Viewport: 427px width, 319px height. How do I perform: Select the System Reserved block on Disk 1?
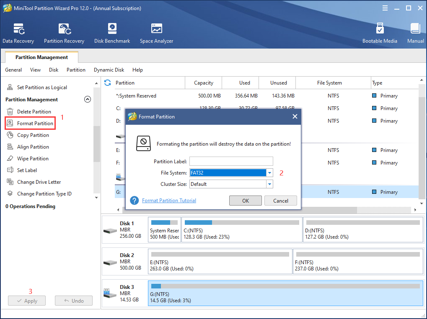165,229
